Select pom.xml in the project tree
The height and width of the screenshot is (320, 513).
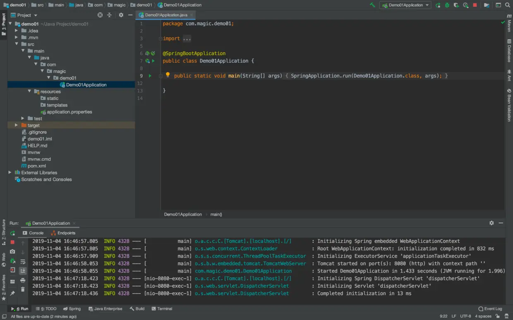coord(36,166)
